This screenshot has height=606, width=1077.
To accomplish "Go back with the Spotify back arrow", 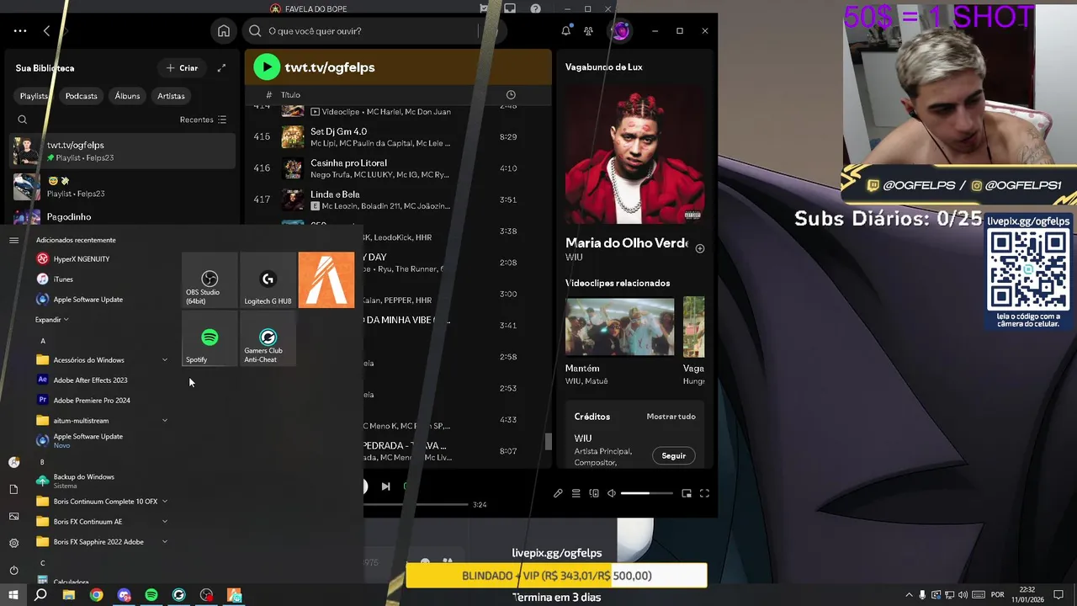I will 47,31.
